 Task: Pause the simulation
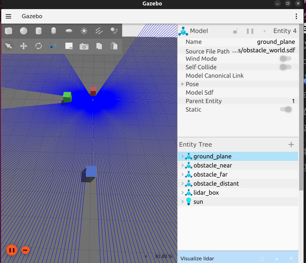click(x=12, y=250)
